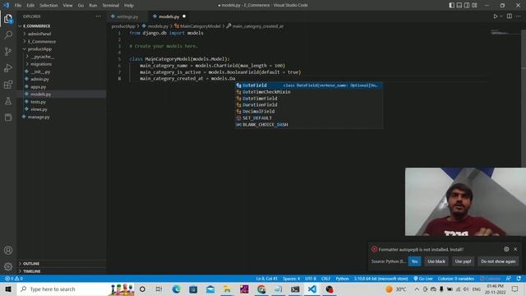The width and height of the screenshot is (526, 296).
Task: Switch to models.py editor tab
Action: [x=168, y=16]
